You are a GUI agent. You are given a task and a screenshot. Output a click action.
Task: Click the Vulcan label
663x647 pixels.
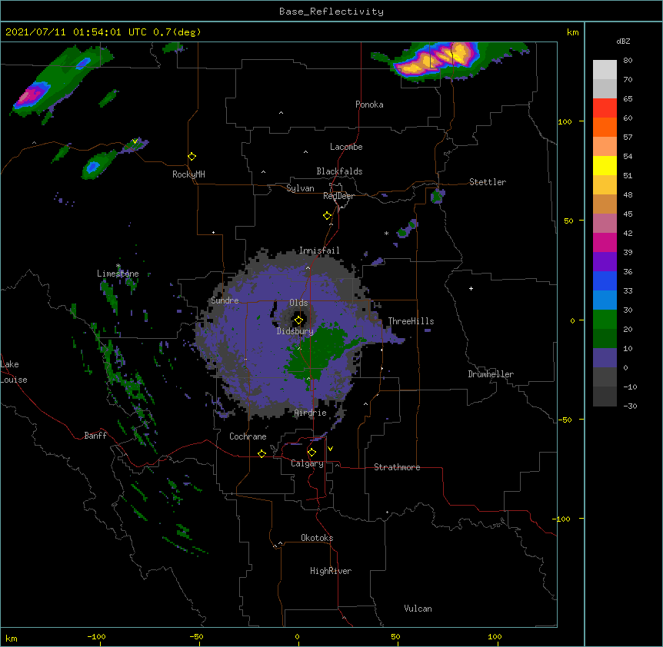click(x=418, y=609)
